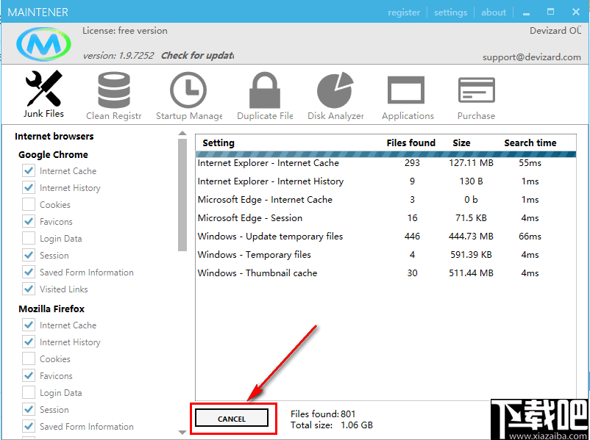Select Internet Explorer - Internet History row
The width and height of the screenshot is (590, 440).
point(385,181)
